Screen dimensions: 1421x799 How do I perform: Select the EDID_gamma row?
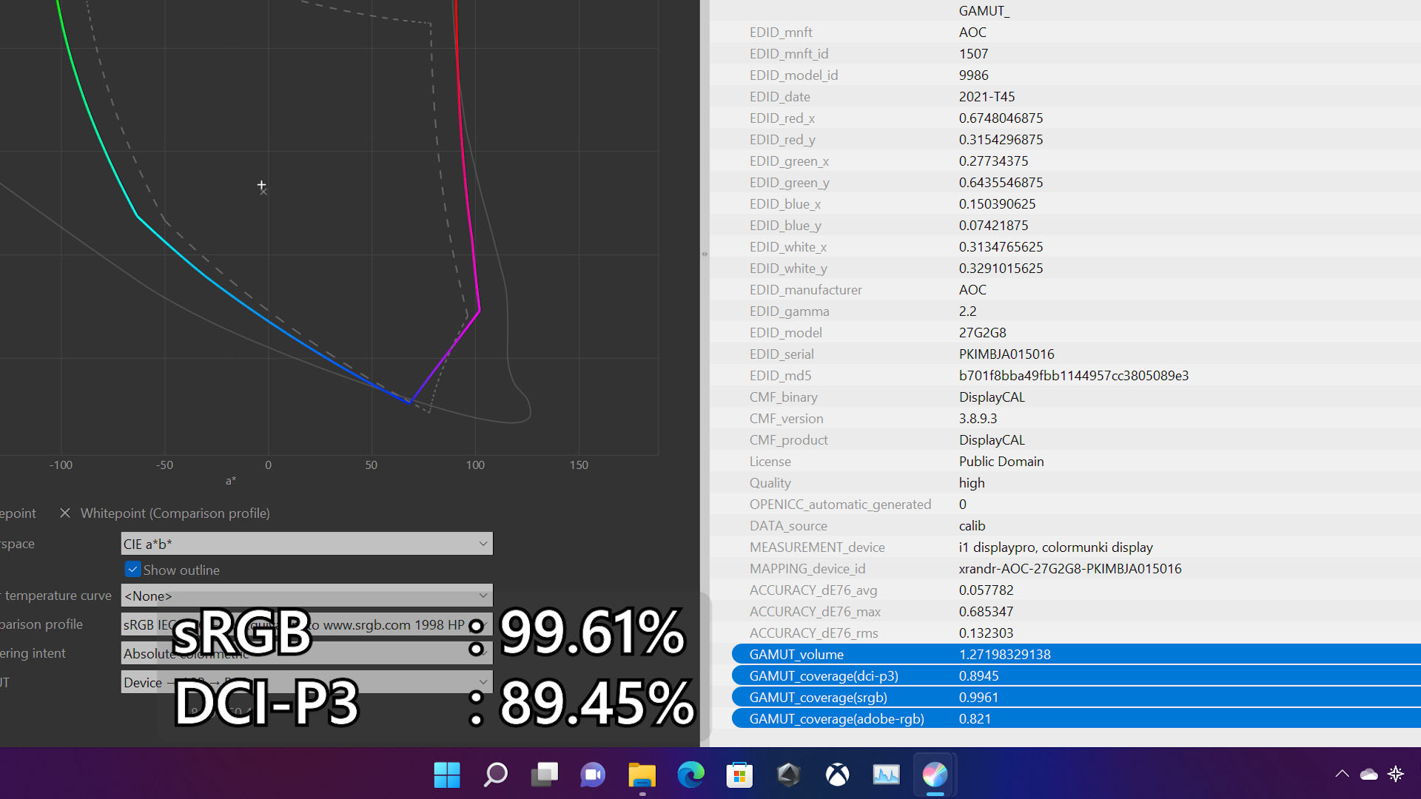tap(1066, 311)
